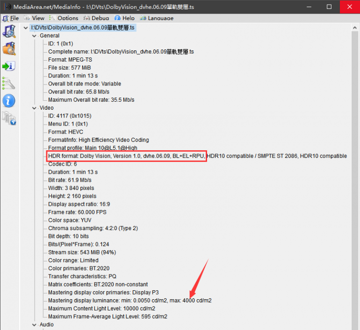Open Preferences via the wrench toolbar icon
Viewport: 360px width, 330px height.
[9, 83]
